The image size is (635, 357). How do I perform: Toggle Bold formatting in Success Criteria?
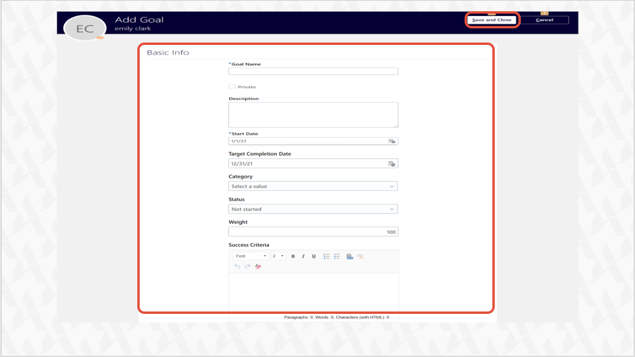(293, 257)
